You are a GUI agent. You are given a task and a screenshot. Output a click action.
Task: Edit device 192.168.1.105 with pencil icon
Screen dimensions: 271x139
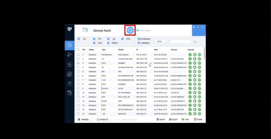tap(190, 59)
